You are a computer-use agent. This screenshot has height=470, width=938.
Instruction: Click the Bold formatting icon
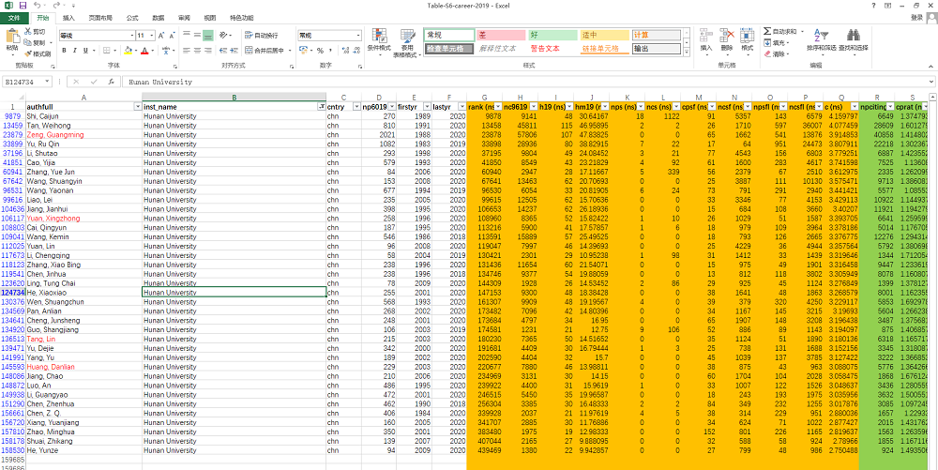tap(64, 51)
